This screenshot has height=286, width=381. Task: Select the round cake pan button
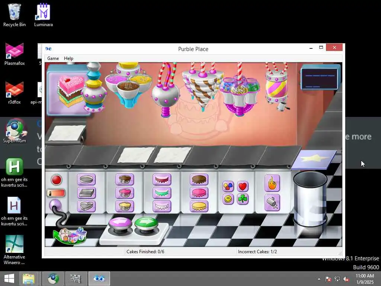(x=86, y=180)
